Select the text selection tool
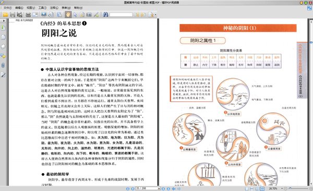313x191 pixels. click(x=82, y=15)
